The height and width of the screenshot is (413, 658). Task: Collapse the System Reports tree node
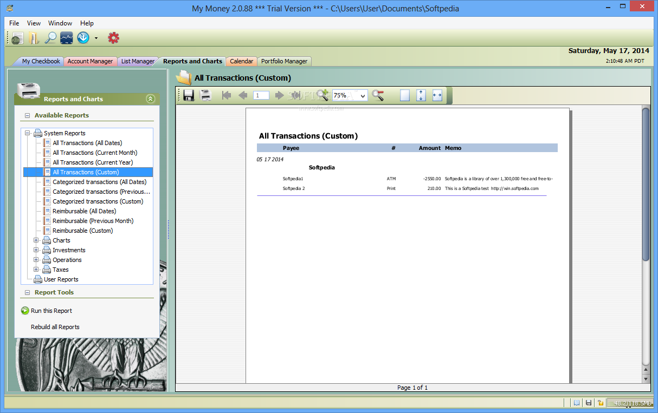click(x=28, y=133)
